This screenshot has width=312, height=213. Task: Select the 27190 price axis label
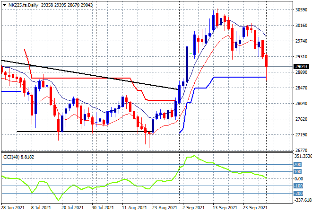301,135
